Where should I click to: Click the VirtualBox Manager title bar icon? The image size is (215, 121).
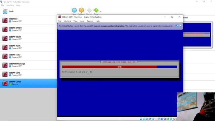[x=1, y=2]
